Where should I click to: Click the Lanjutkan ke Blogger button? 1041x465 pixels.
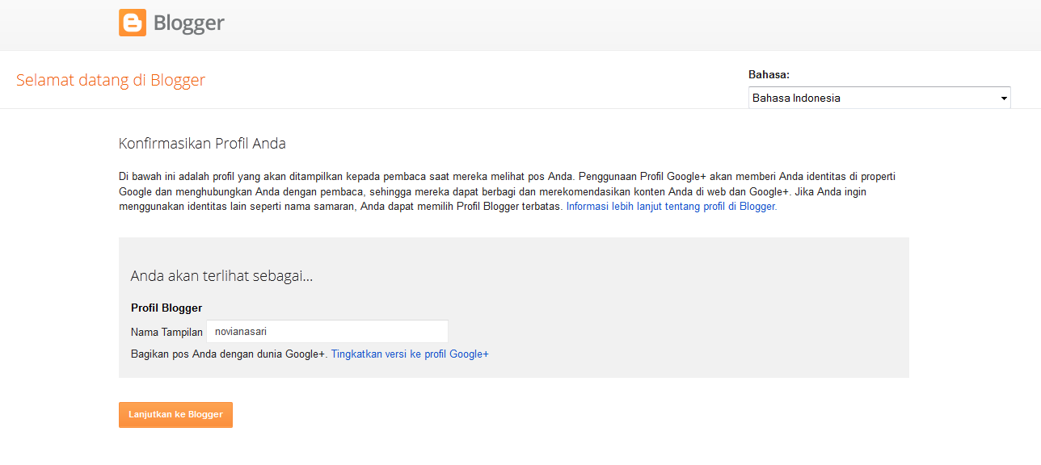175,414
